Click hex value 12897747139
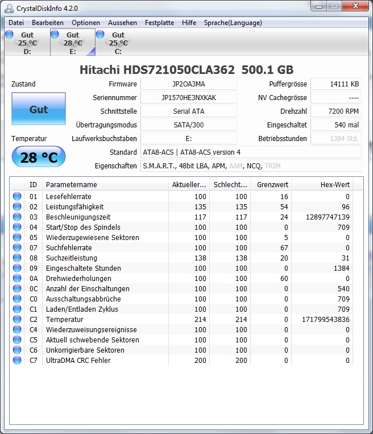The width and height of the screenshot is (373, 434). (x=328, y=217)
